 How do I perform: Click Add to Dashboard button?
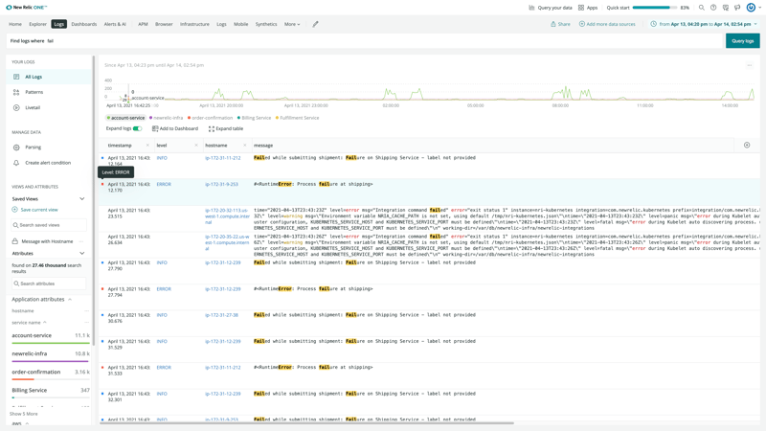click(175, 128)
